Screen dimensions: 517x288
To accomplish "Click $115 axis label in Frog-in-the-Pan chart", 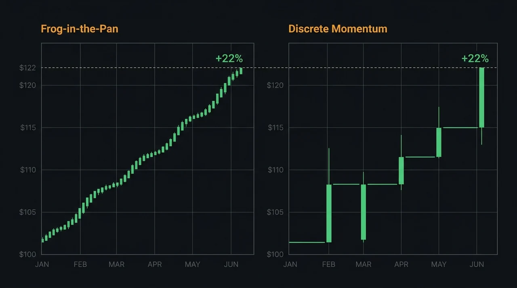I will pyautogui.click(x=28, y=127).
